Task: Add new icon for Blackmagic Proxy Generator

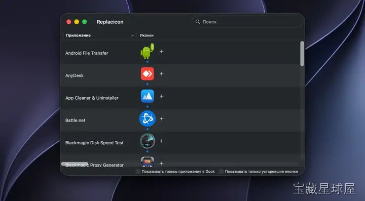Action: pyautogui.click(x=162, y=164)
